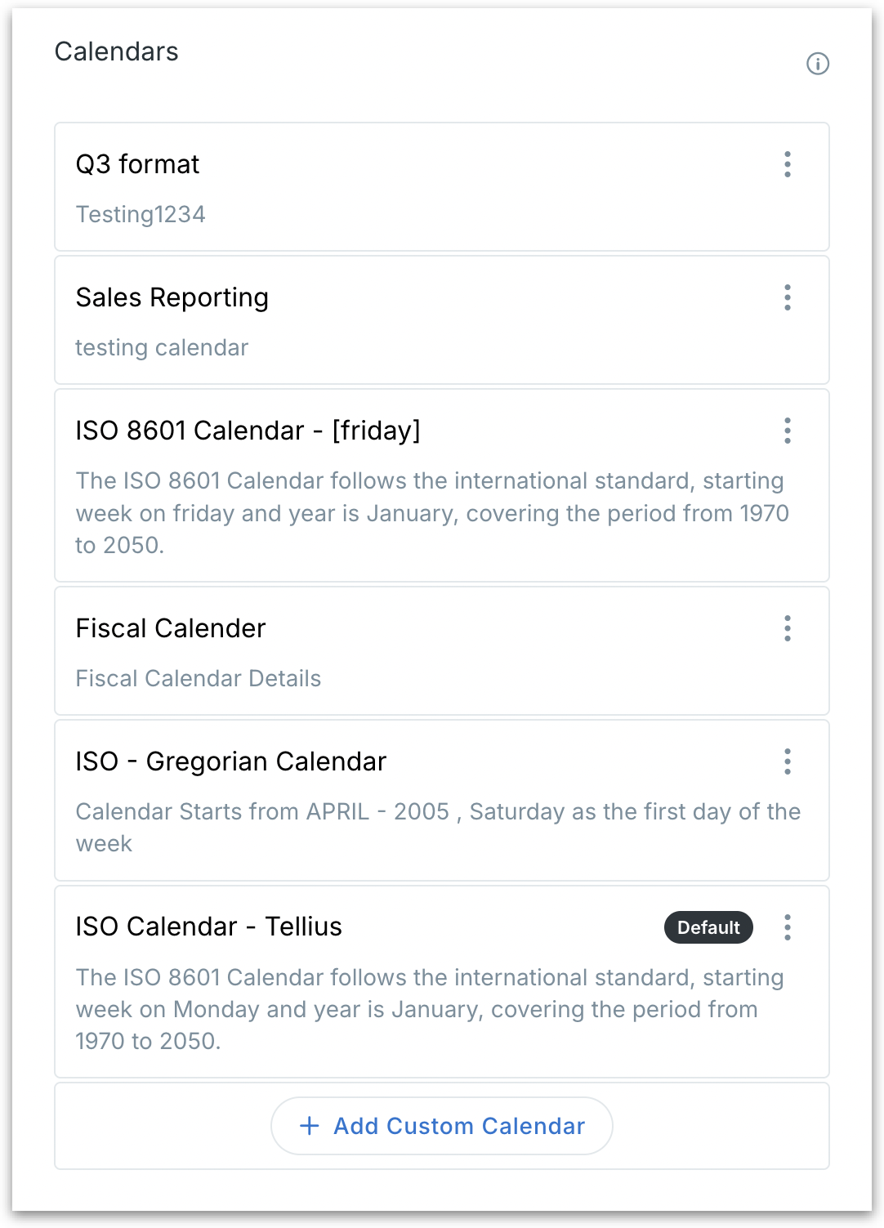884x1228 pixels.
Task: Click the Fiscal Calendar Details description
Action: [198, 678]
